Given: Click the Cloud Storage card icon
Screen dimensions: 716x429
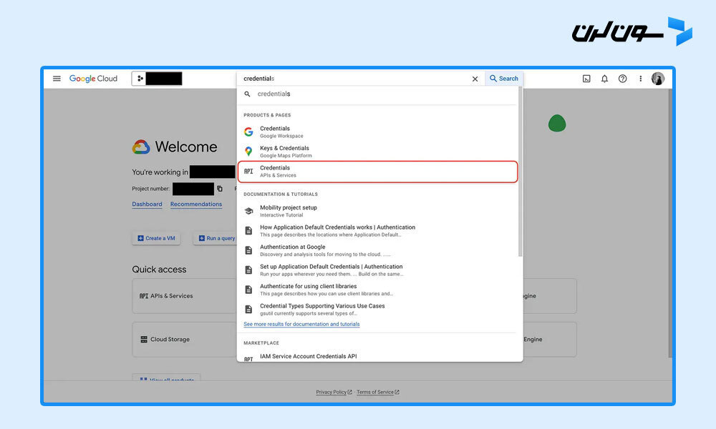Looking at the screenshot, I should pyautogui.click(x=144, y=339).
